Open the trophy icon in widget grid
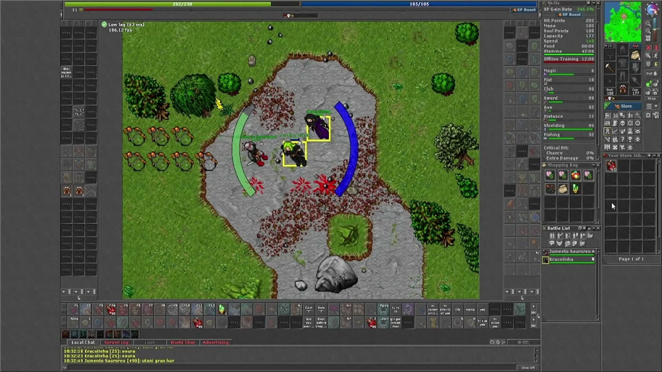662x372 pixels. pyautogui.click(x=630, y=139)
